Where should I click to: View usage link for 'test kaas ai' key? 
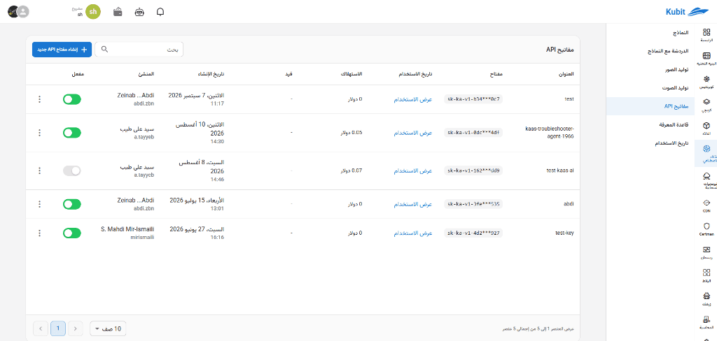pos(413,170)
